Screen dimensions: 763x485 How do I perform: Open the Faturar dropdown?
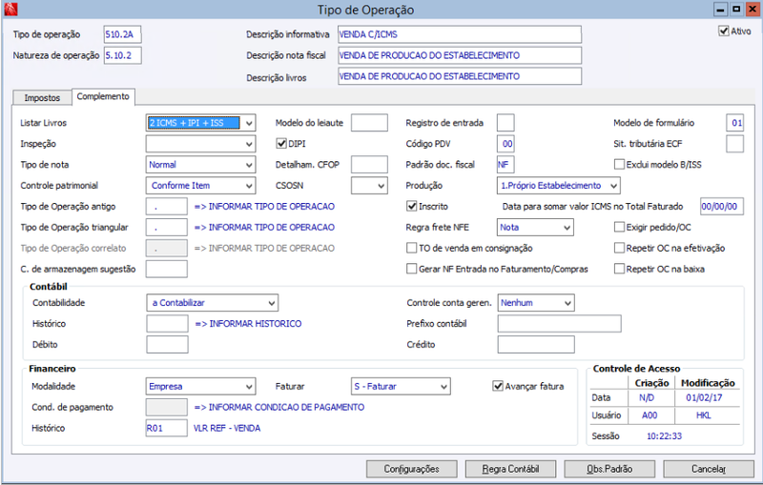(443, 387)
